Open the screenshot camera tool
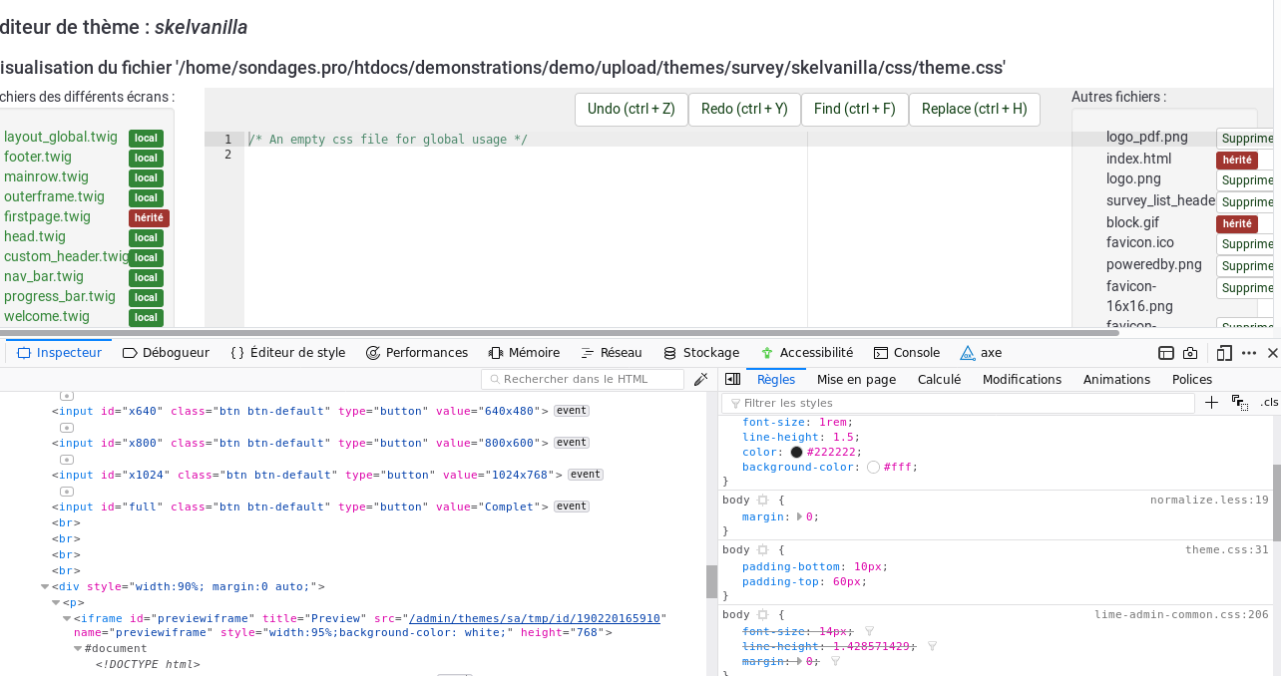The width and height of the screenshot is (1281, 676). click(1190, 353)
